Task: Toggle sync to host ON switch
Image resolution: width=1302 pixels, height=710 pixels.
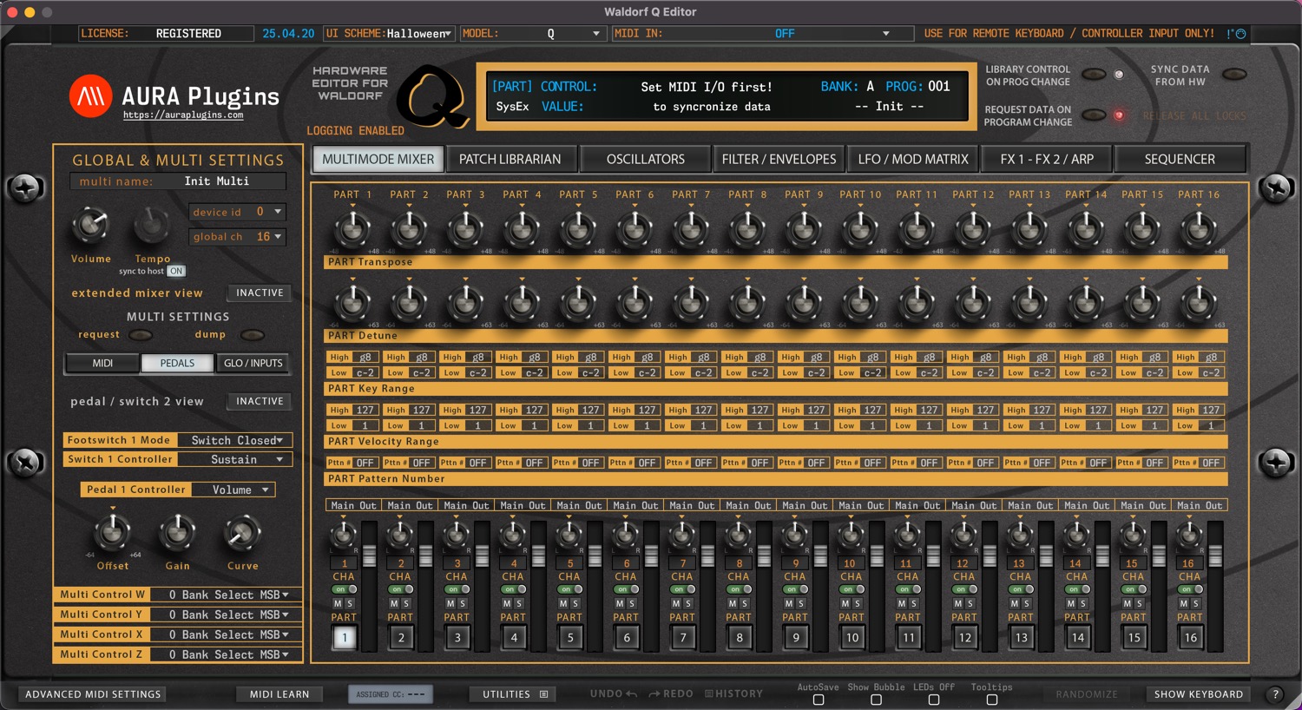Action: [x=176, y=271]
